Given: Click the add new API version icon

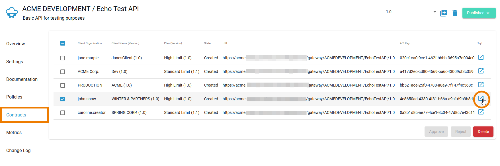Looking at the screenshot, I should click(443, 13).
